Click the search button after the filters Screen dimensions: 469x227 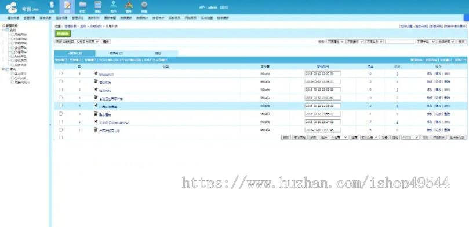(x=461, y=42)
